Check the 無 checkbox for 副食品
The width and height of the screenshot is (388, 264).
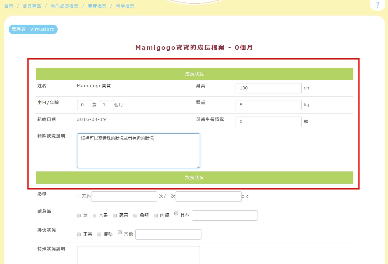[79, 215]
